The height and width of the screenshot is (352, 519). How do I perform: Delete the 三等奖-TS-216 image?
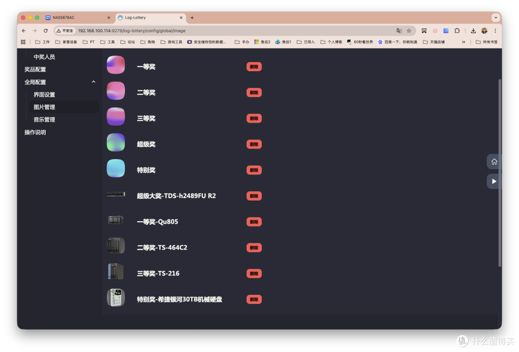pyautogui.click(x=254, y=273)
